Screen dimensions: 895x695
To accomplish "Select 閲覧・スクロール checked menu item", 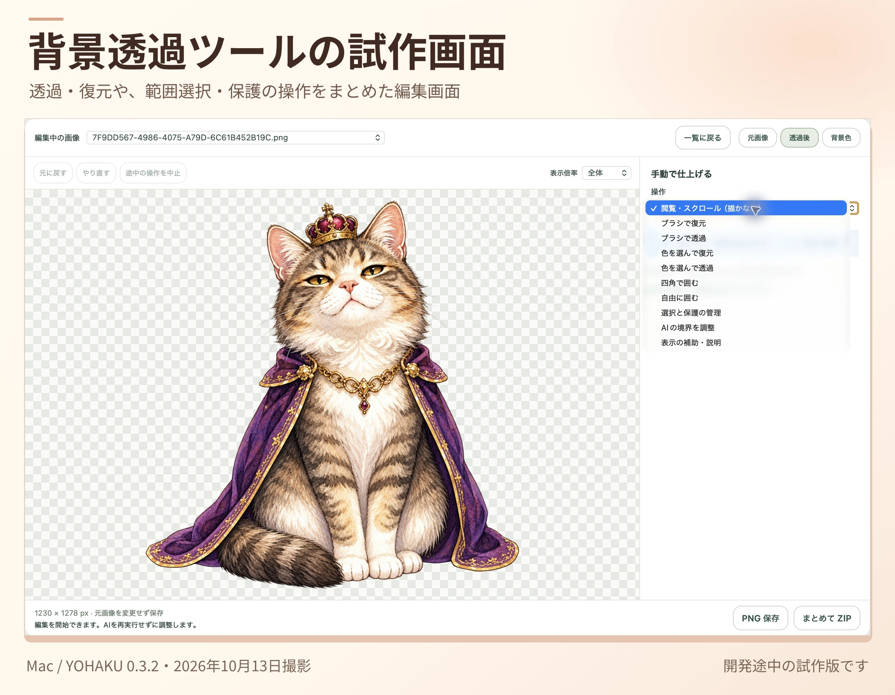I will pyautogui.click(x=746, y=208).
